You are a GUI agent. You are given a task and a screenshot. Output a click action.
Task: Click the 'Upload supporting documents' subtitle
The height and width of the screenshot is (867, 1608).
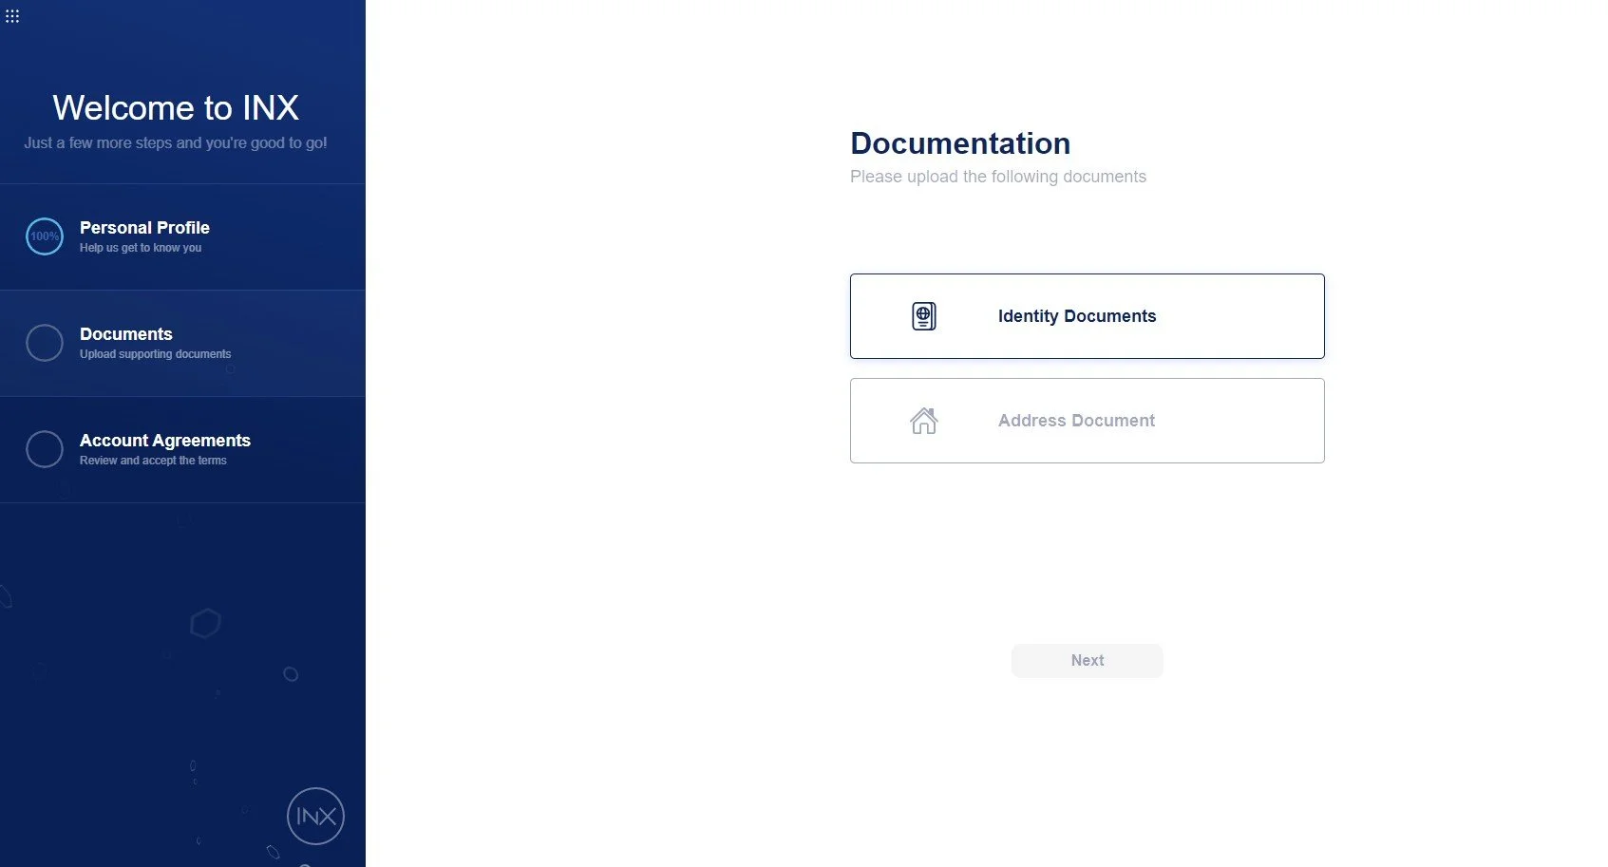coord(155,354)
